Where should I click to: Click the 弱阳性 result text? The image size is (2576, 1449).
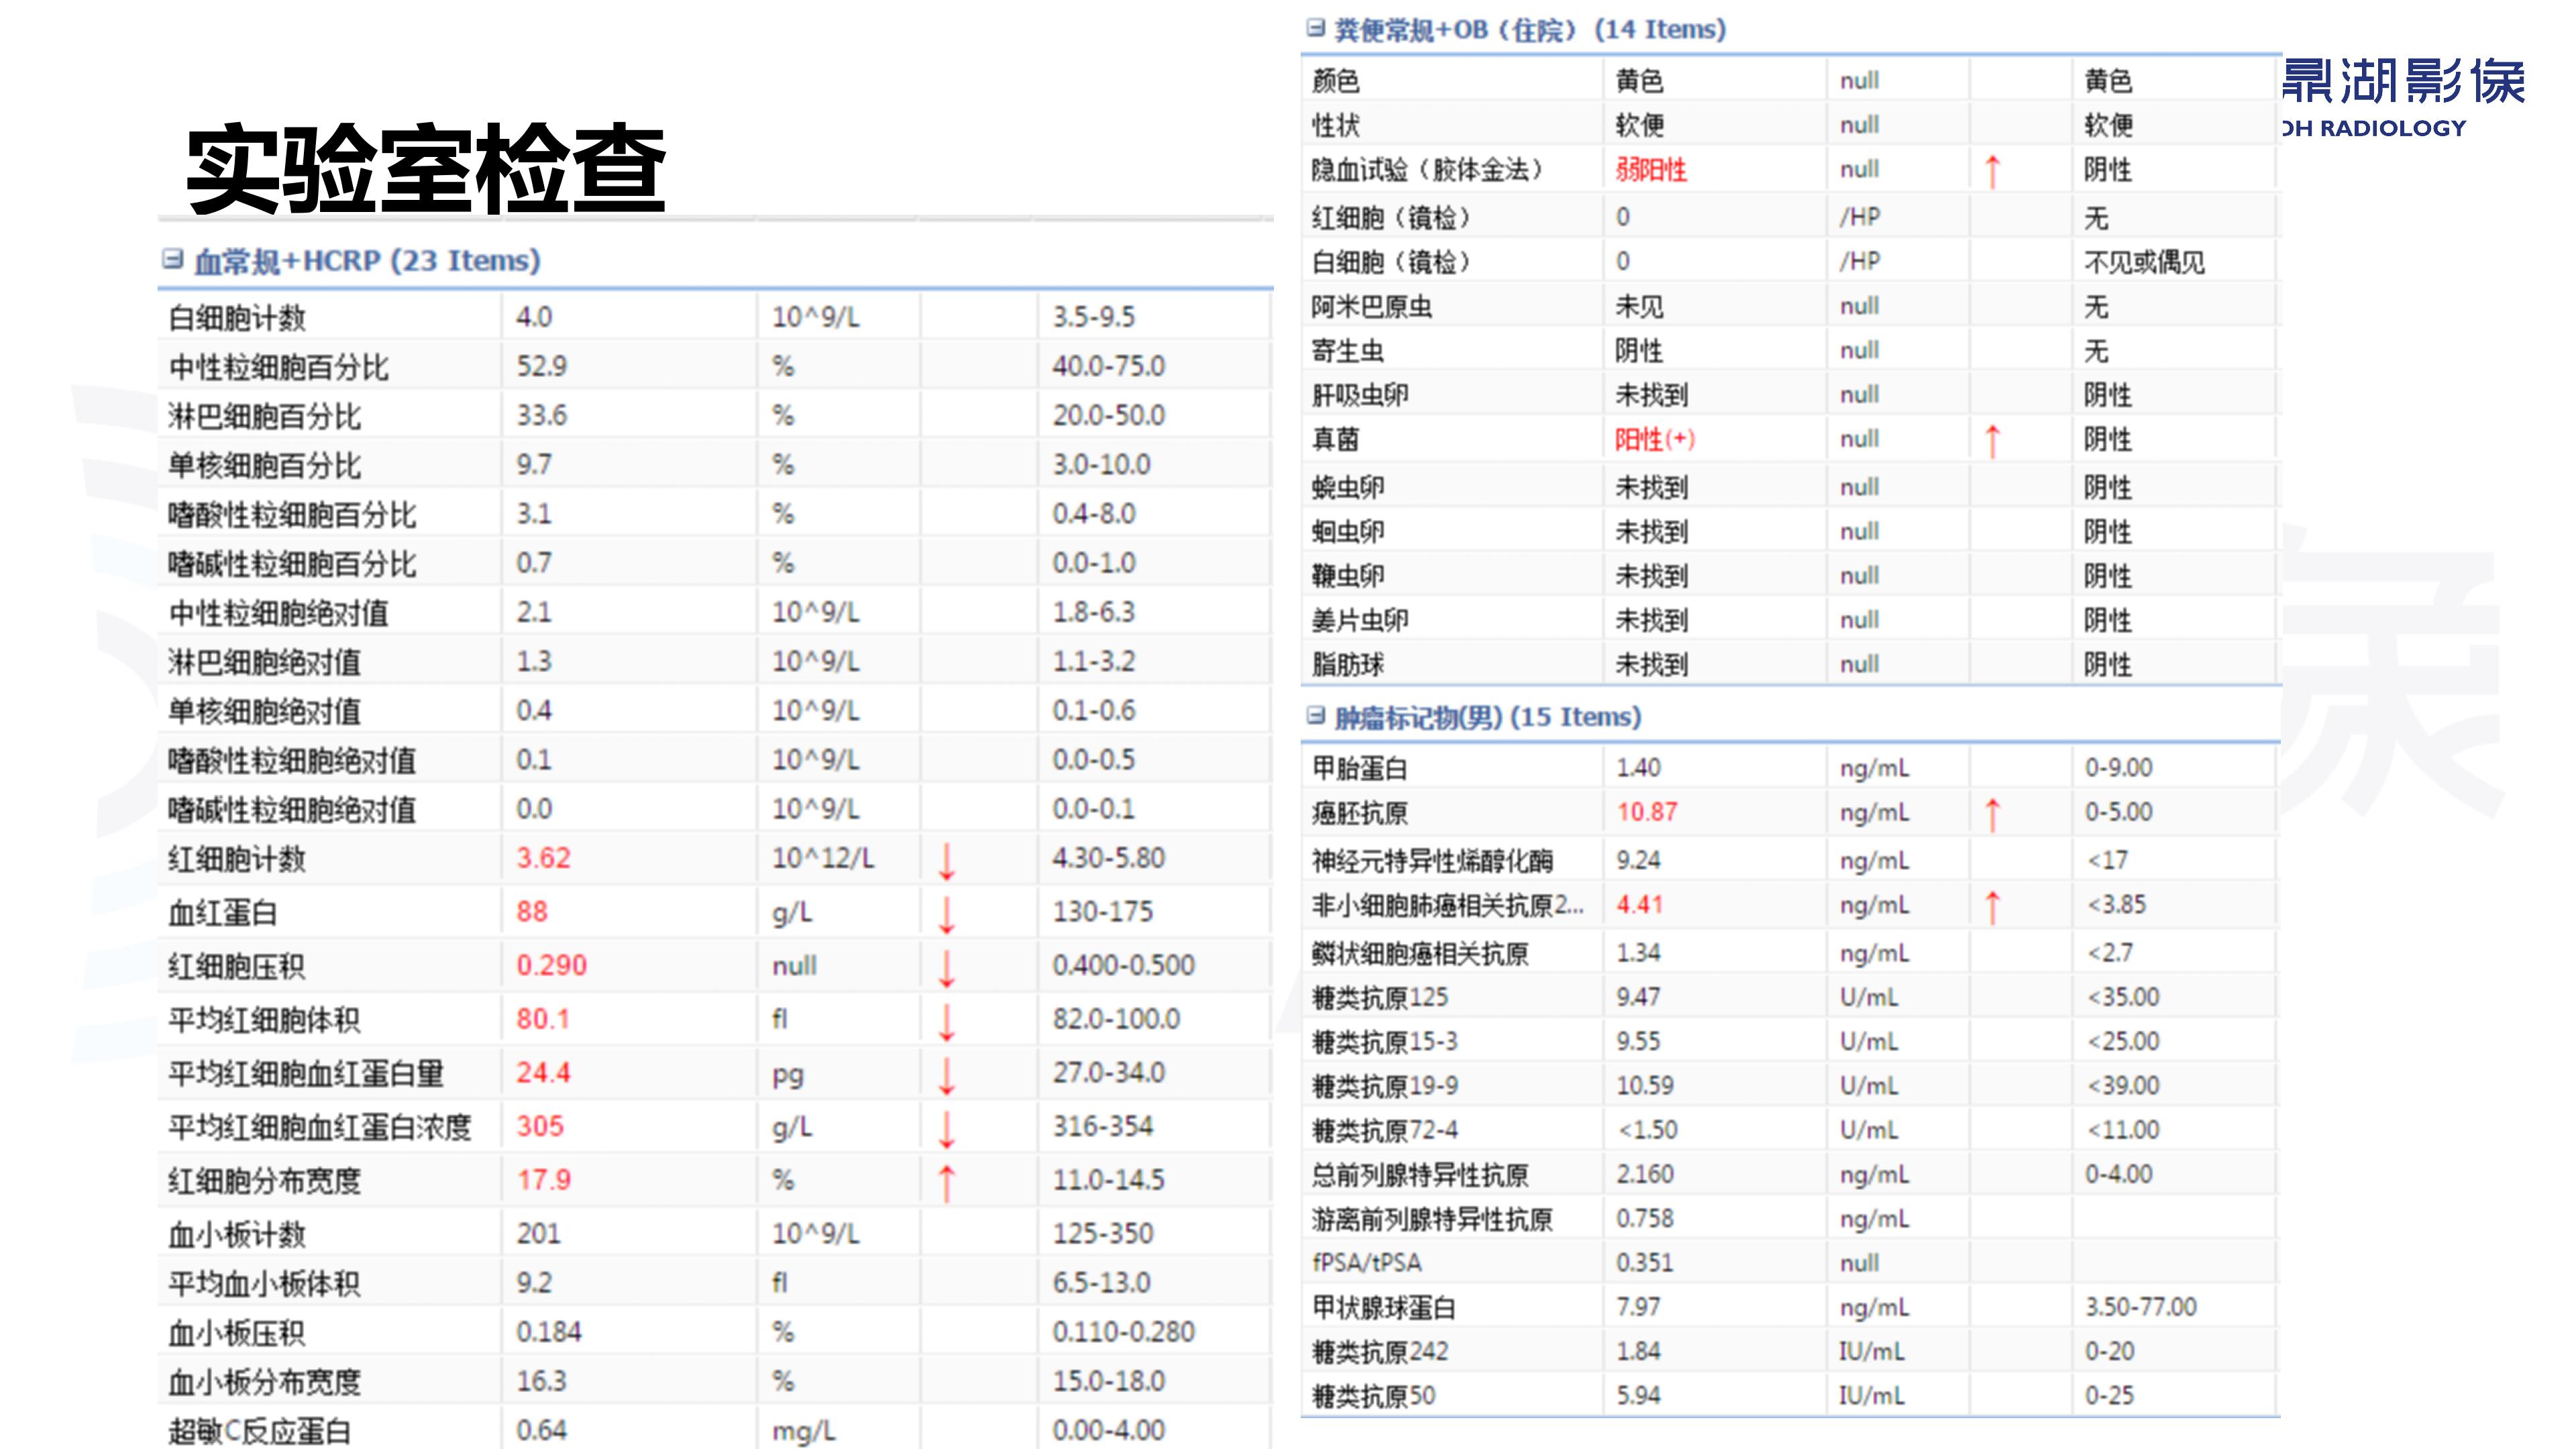coord(1651,170)
